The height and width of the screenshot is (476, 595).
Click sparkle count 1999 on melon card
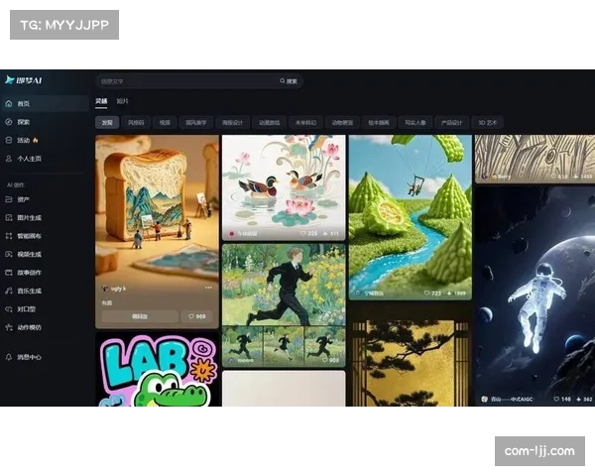[456, 294]
